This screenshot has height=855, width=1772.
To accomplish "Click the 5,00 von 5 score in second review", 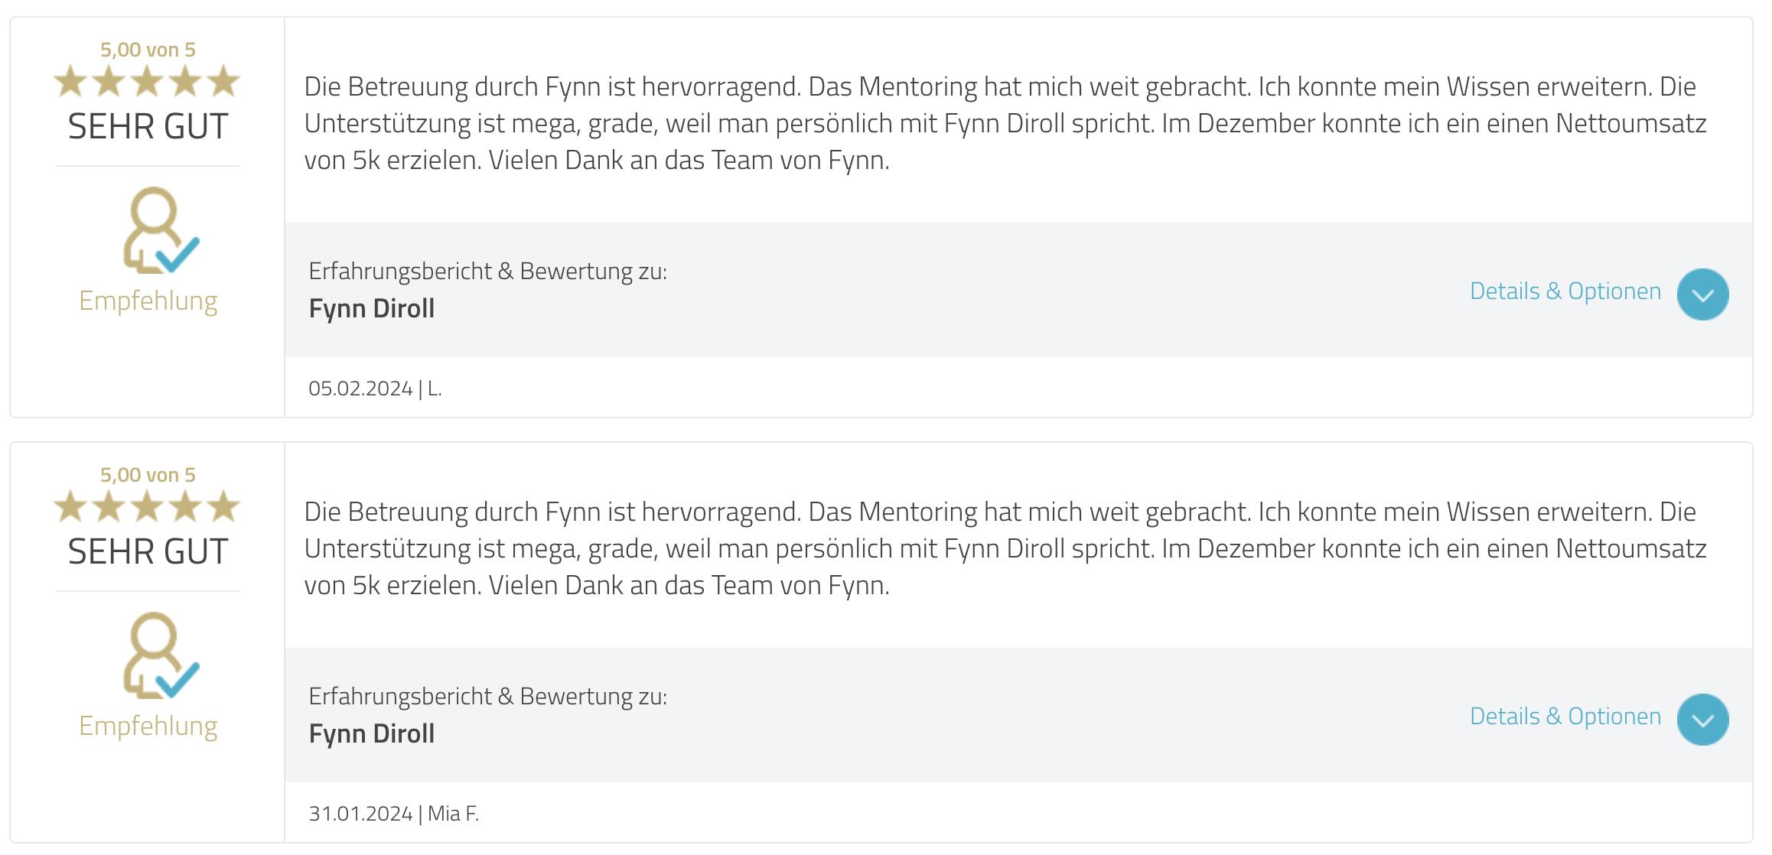I will click(148, 475).
